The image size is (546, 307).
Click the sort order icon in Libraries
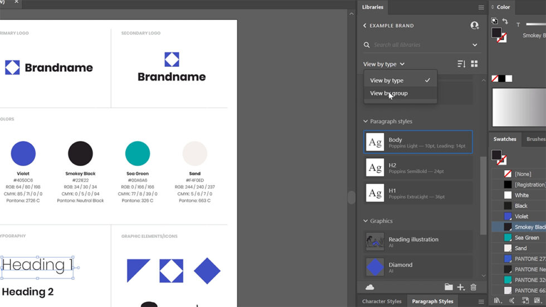point(461,64)
